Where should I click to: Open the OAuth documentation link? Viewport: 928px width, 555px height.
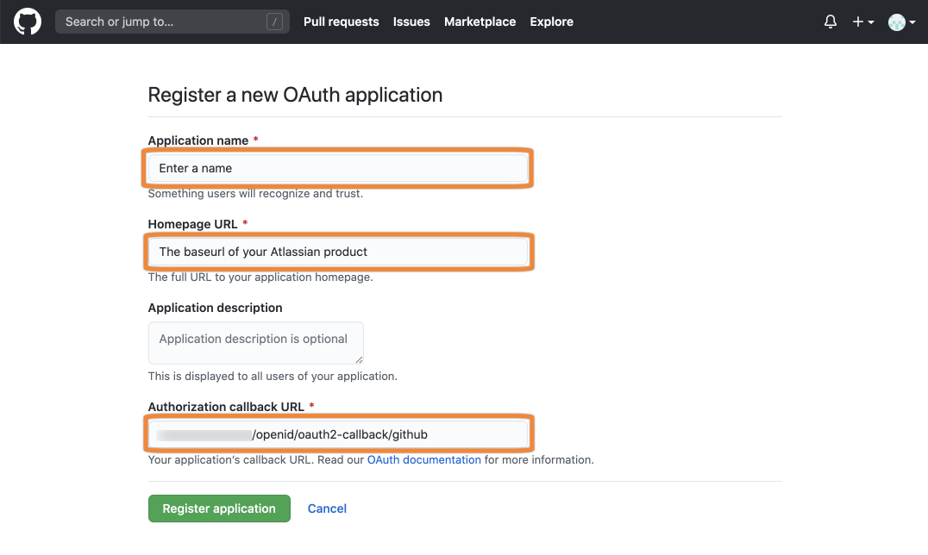[423, 460]
